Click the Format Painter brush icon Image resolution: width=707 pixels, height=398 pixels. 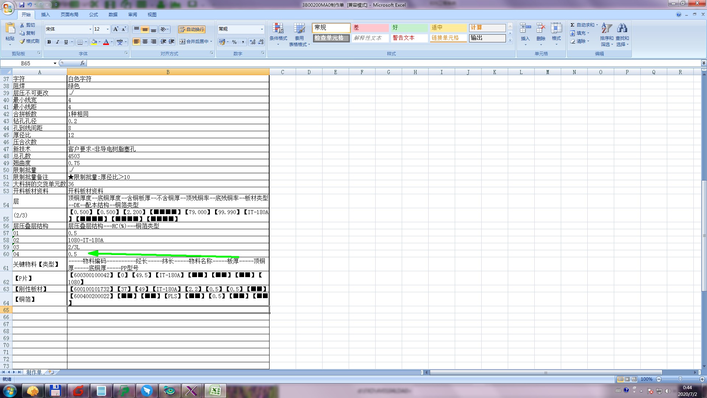[x=23, y=41]
